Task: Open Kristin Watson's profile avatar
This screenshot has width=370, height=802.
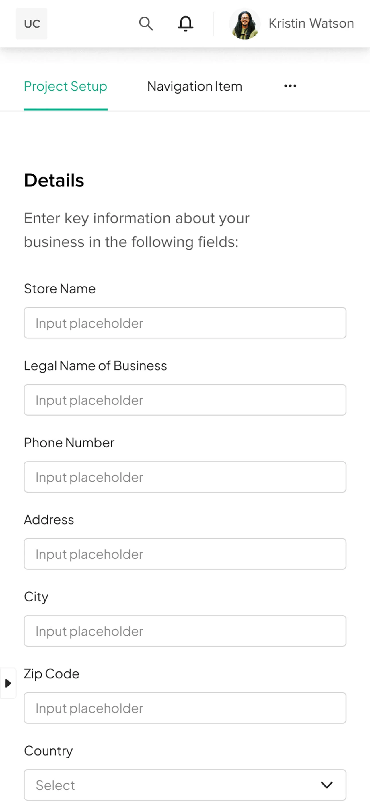Action: 244,24
